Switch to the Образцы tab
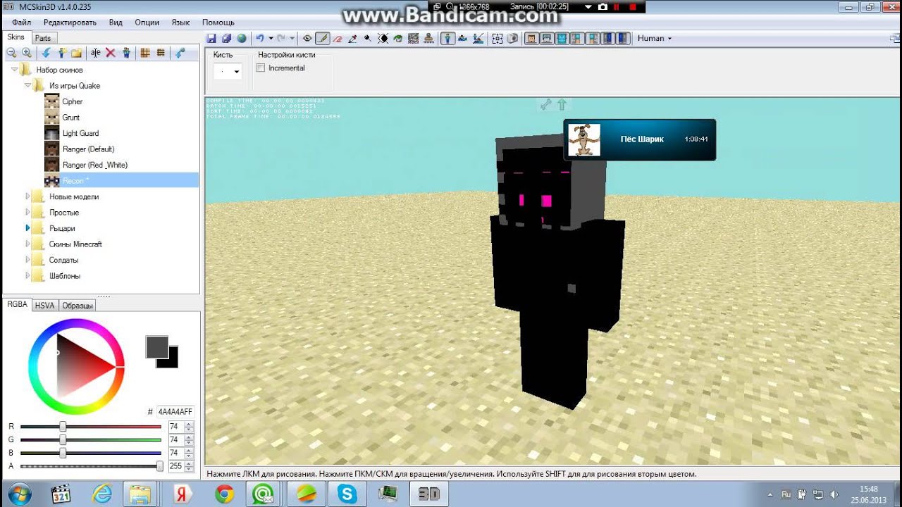This screenshot has height=507, width=902. tap(78, 306)
